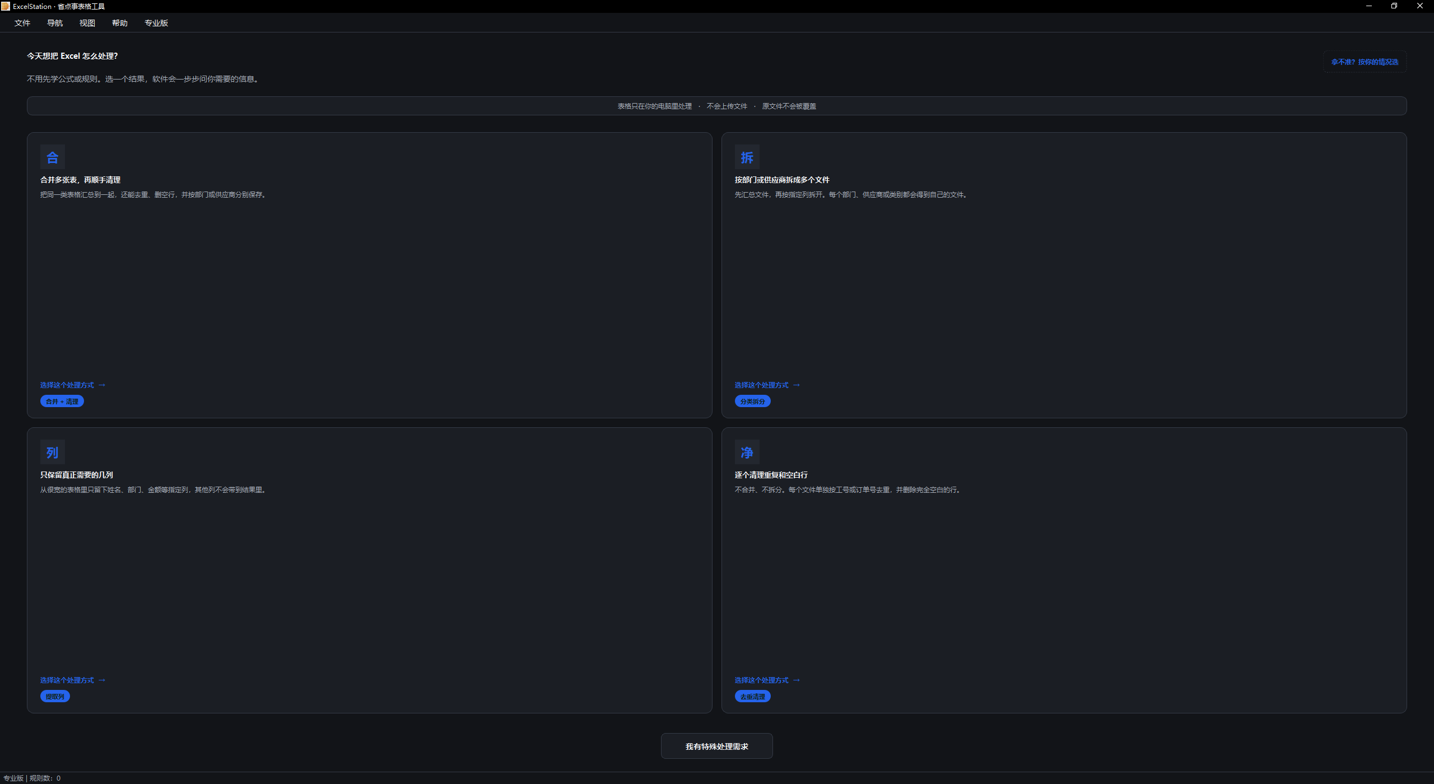Viewport: 1434px width, 784px height.
Task: Choose 选择这个处理方式 in the 合并多张表 card
Action: pos(73,385)
